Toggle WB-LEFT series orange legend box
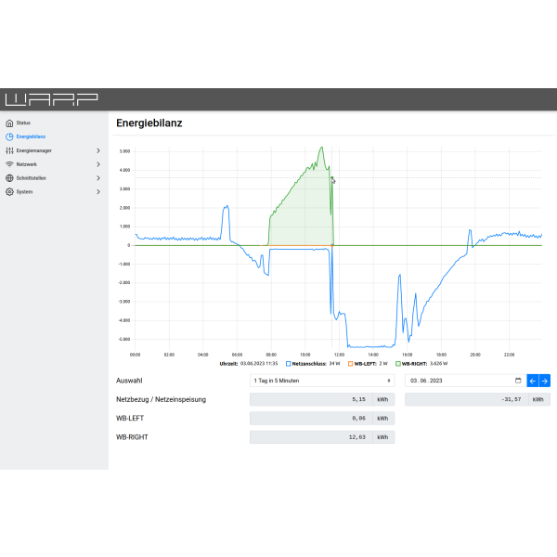The width and height of the screenshot is (557, 557). (351, 363)
